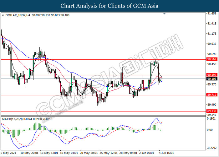Click the OHLC values 90.097 90.137 90.033 90.103
This screenshot has width=219, height=157.
pos(51,15)
